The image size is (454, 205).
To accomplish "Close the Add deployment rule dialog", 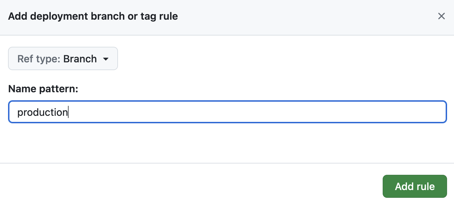I will point(441,16).
